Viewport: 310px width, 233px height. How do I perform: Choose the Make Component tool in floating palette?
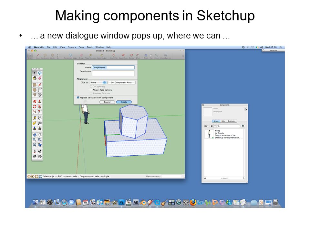[x=40, y=73]
